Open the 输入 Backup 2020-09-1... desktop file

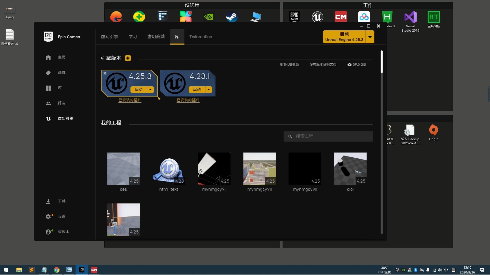coord(410,134)
